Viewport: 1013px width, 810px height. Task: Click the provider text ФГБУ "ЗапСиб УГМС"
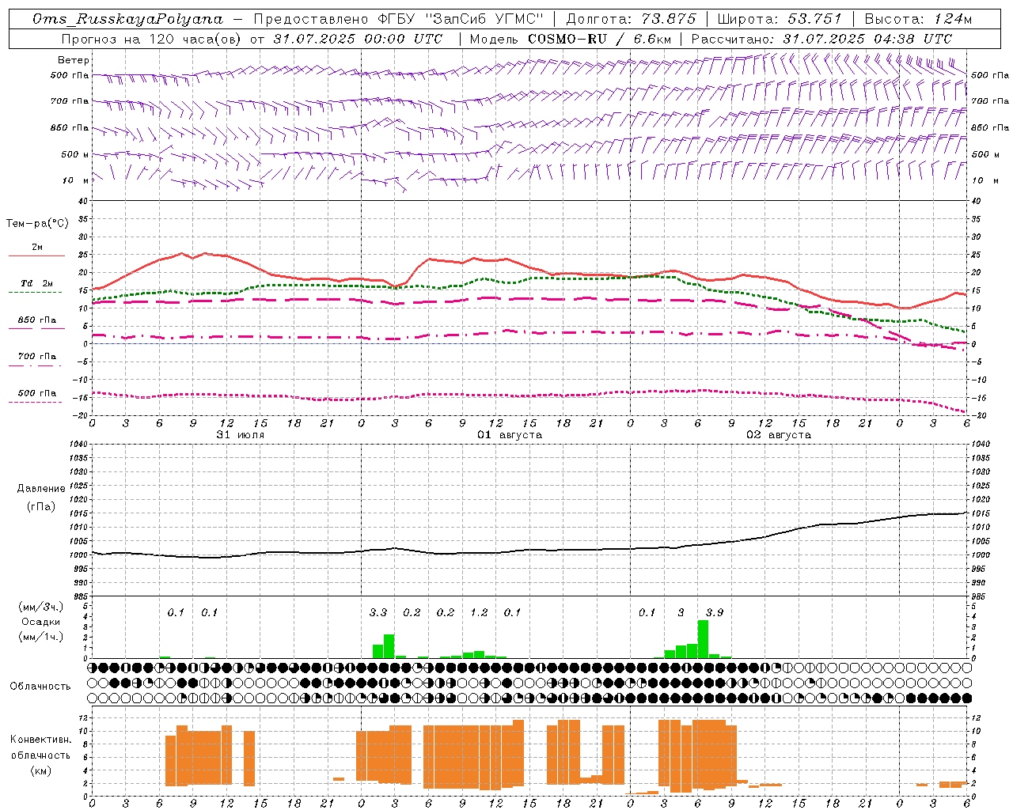click(x=461, y=19)
